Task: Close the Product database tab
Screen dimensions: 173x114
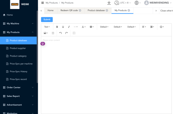Action: click(107, 10)
